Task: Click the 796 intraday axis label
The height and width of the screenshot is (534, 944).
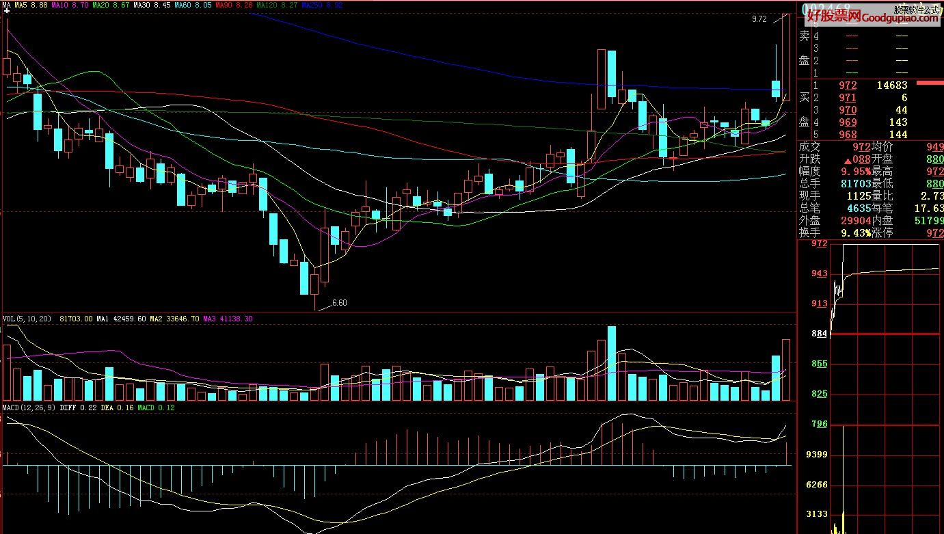Action: click(819, 424)
